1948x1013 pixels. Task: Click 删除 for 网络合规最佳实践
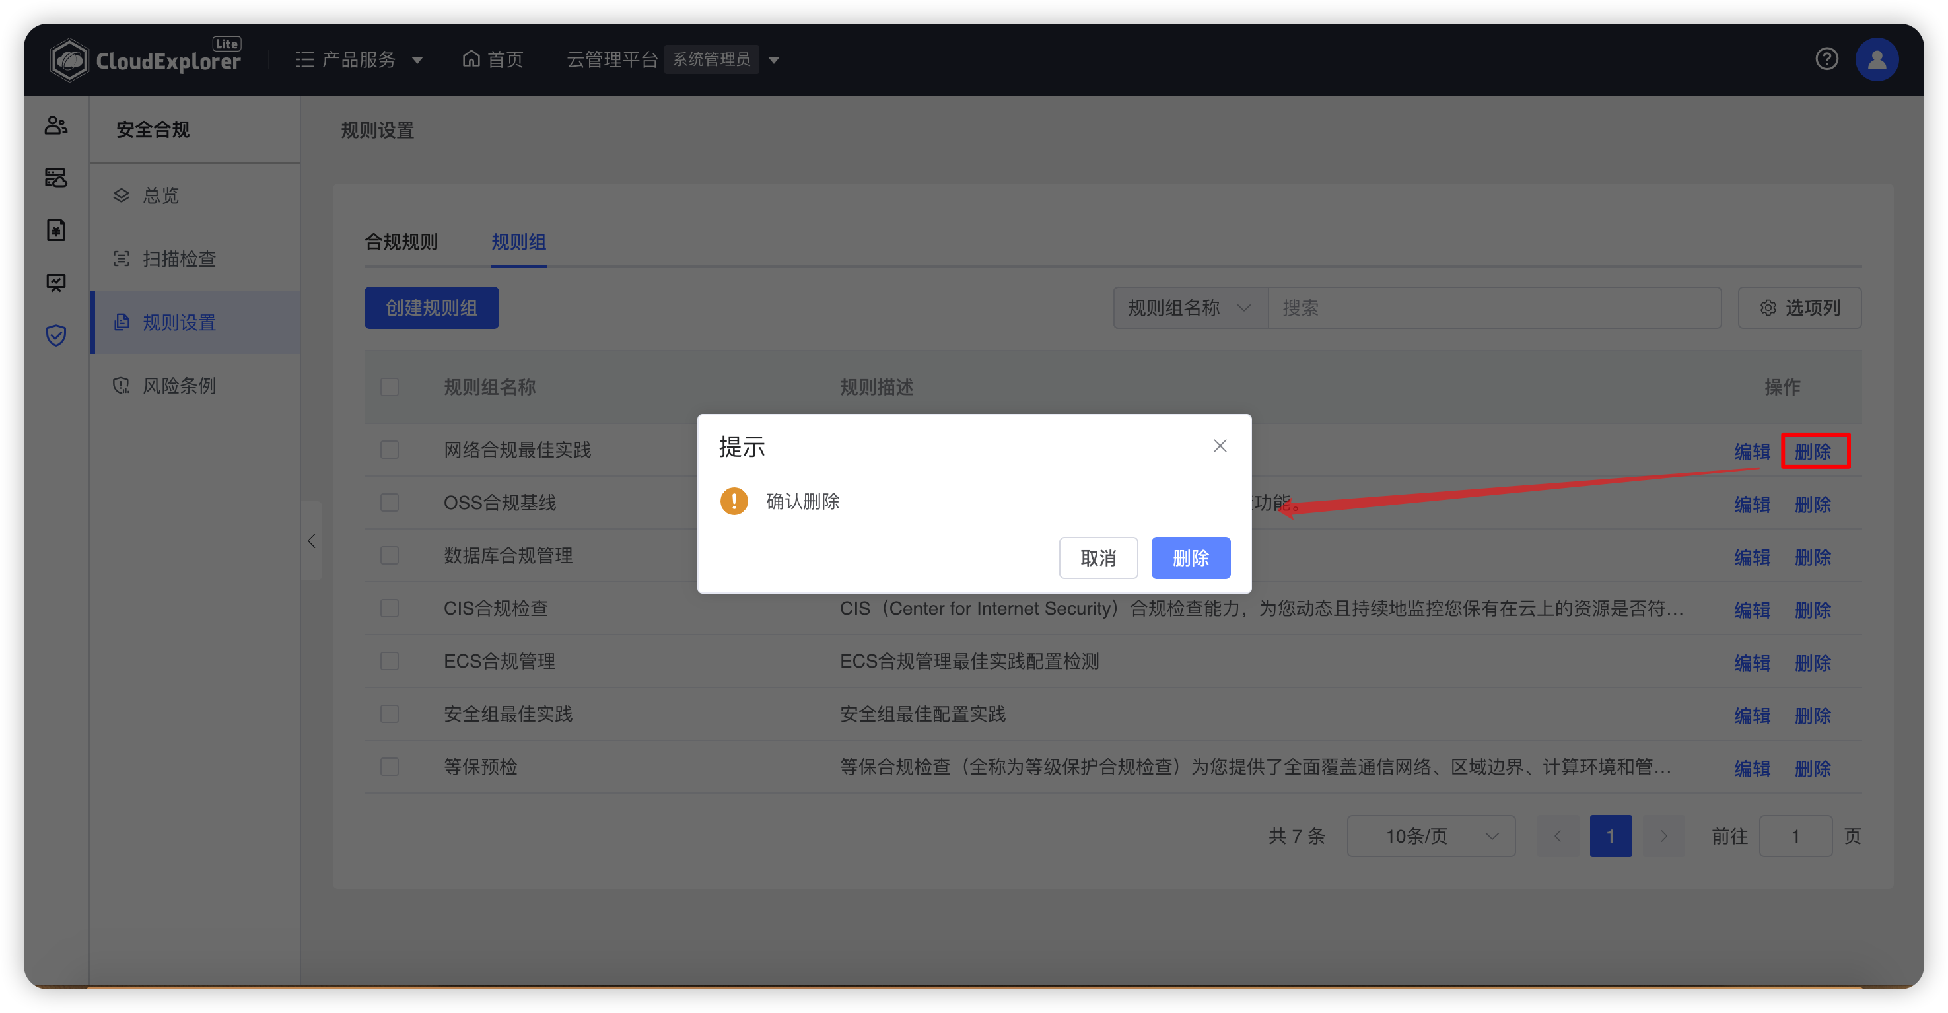pyautogui.click(x=1813, y=451)
